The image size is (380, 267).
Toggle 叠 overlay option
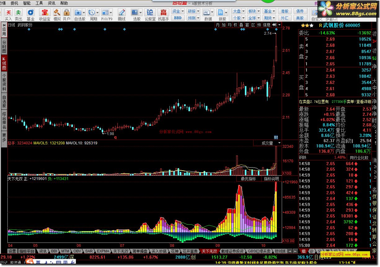click(x=241, y=25)
